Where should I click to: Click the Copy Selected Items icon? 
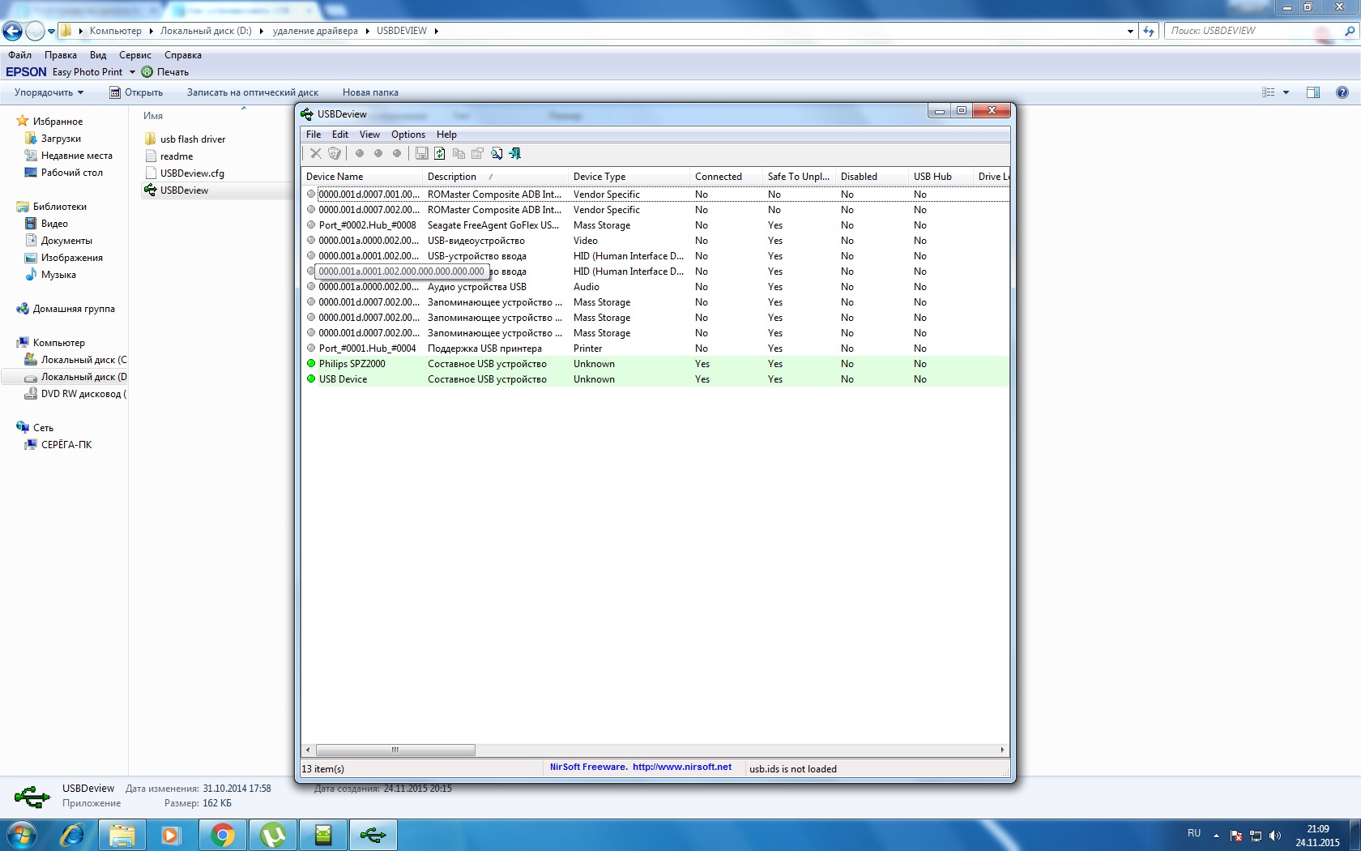(459, 153)
